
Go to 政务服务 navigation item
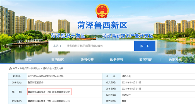tap(116, 60)
